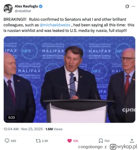Click the 10K likes count
The image size is (139, 150).
(76, 141)
